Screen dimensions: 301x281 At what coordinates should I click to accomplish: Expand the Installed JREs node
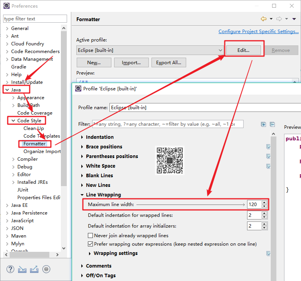coord(13,182)
